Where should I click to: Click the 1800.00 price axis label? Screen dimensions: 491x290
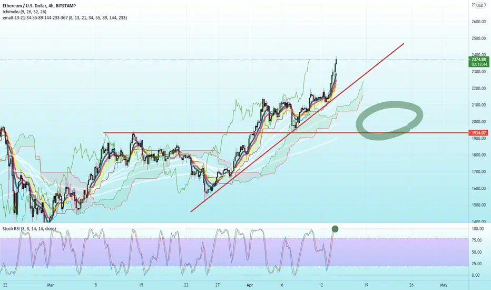(x=479, y=155)
